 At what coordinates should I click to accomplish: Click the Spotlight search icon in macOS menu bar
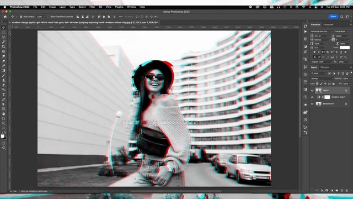(x=310, y=7)
